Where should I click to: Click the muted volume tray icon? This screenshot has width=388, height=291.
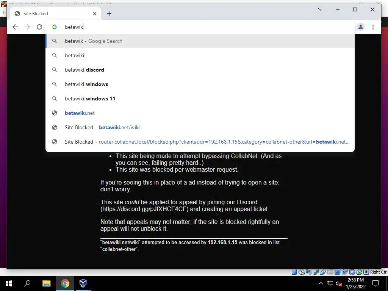click(x=339, y=283)
